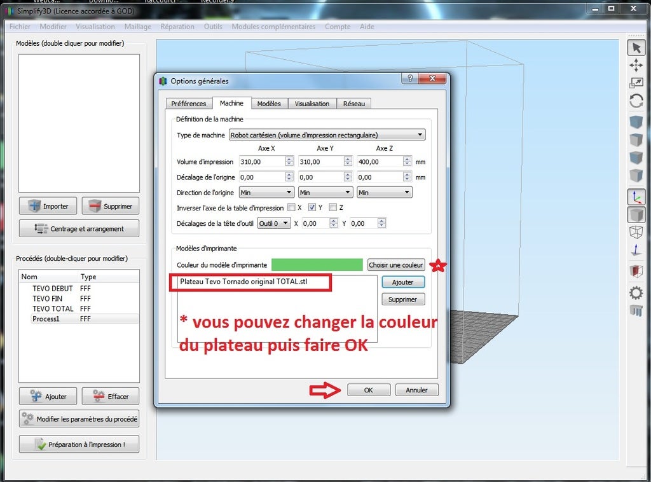Select the arrow selection tool

[x=636, y=48]
